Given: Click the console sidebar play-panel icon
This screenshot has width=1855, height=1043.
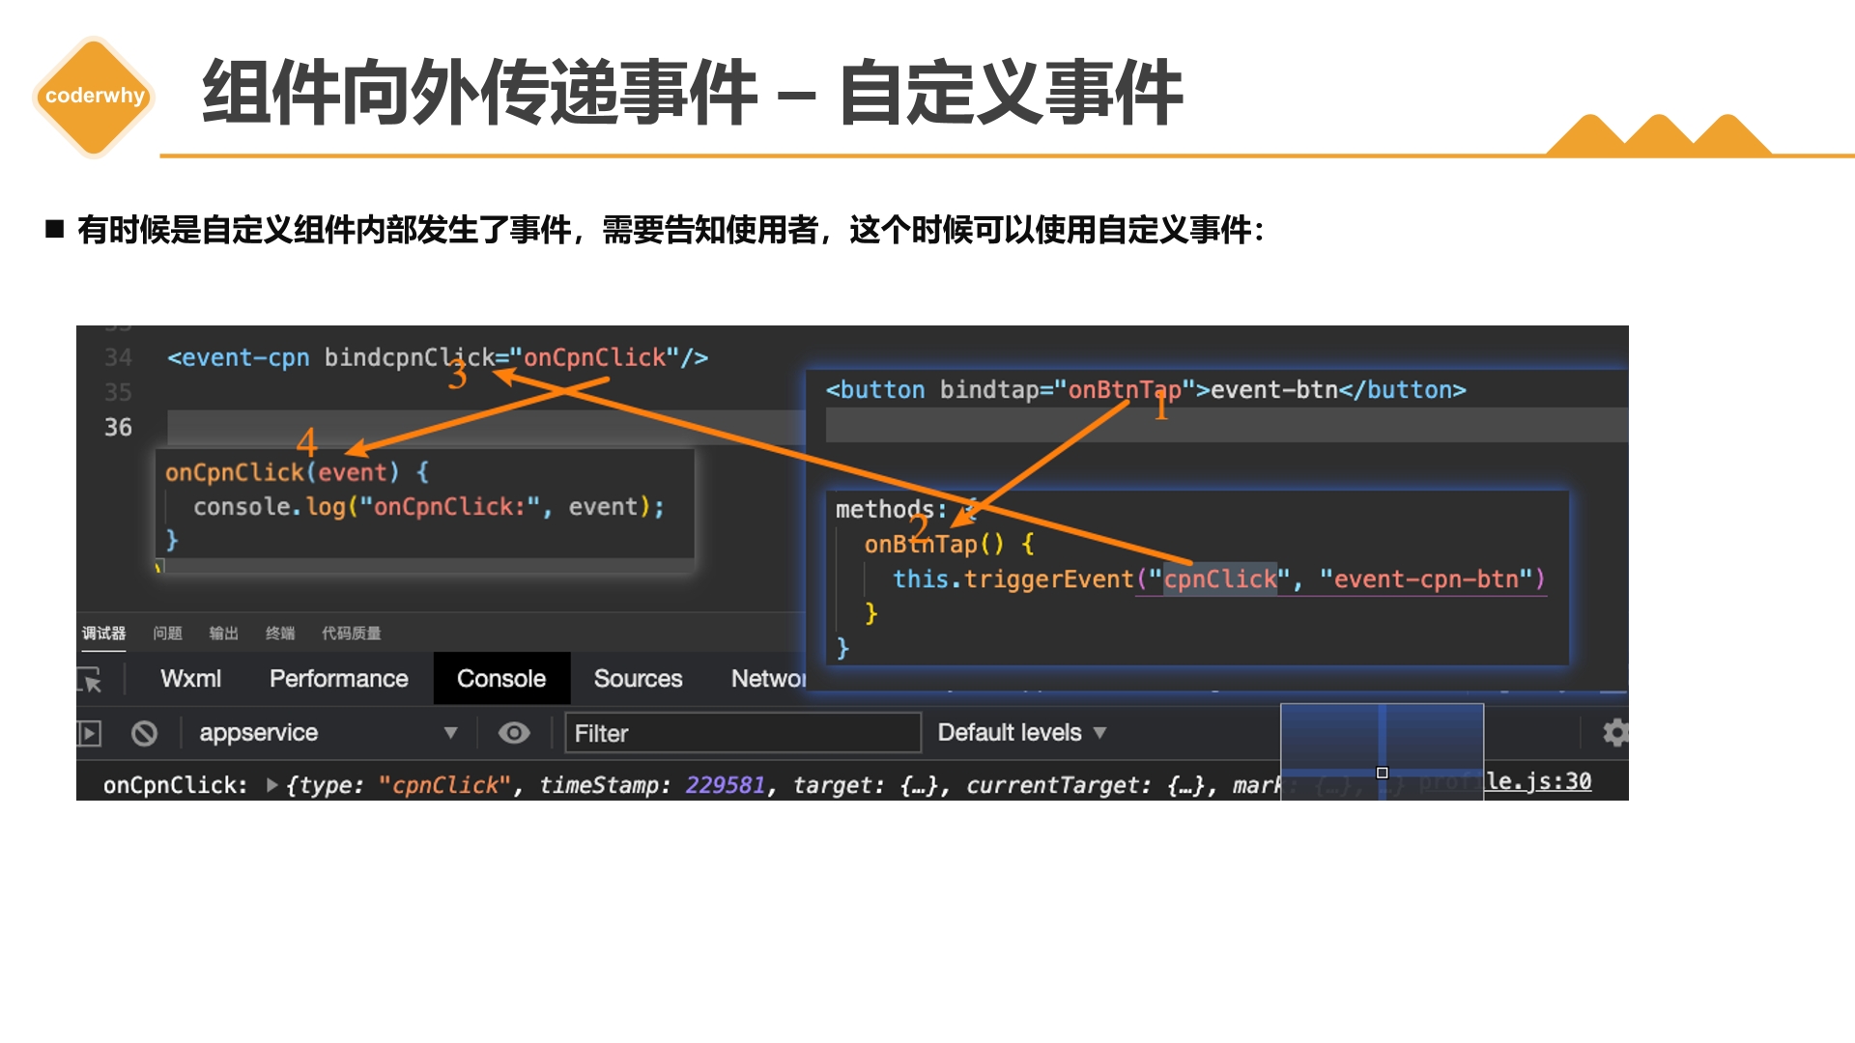Looking at the screenshot, I should pos(89,734).
